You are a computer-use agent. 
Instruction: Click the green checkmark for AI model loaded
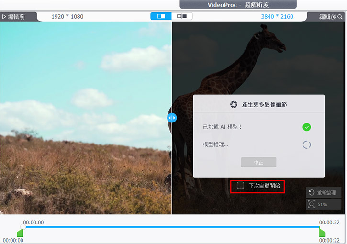pyautogui.click(x=307, y=127)
